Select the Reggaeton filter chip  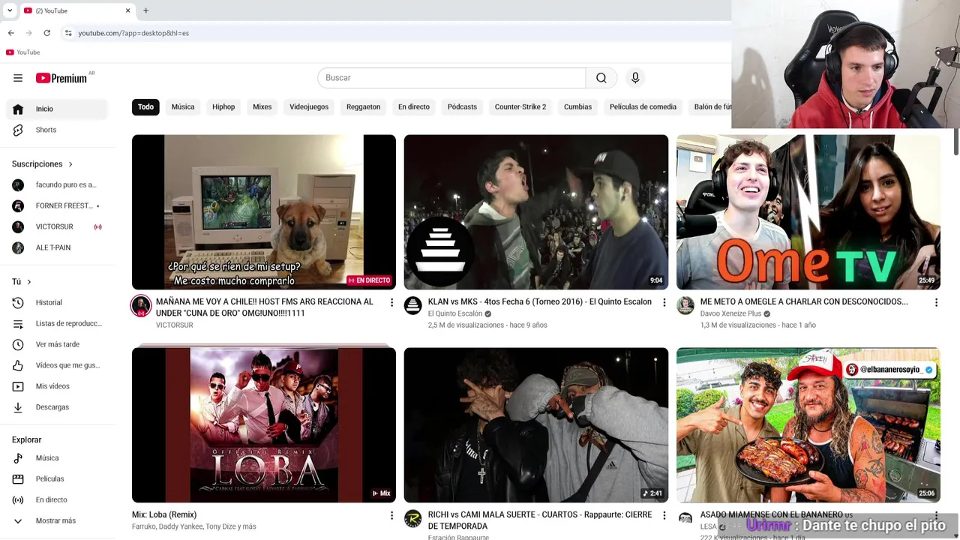click(x=363, y=106)
